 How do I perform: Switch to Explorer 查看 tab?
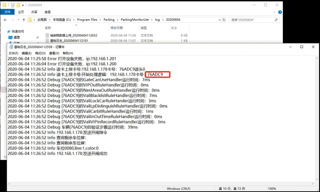click(x=47, y=12)
